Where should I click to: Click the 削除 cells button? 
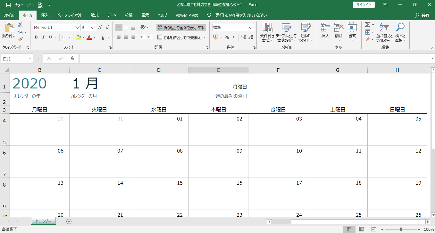(x=339, y=32)
